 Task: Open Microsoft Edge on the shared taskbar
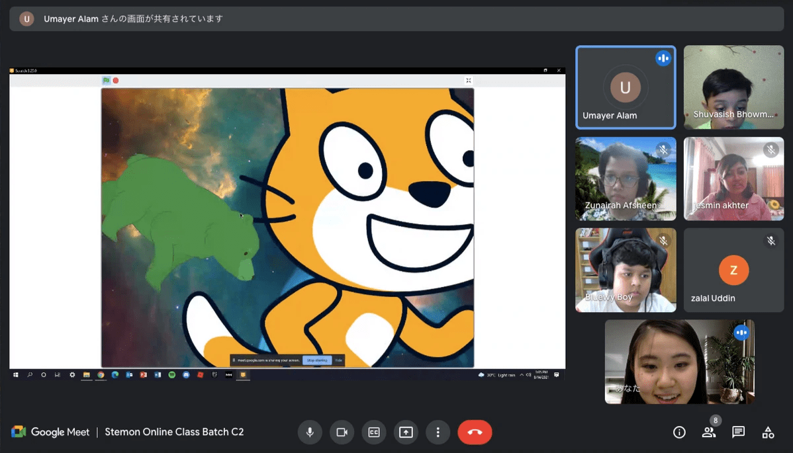click(115, 375)
